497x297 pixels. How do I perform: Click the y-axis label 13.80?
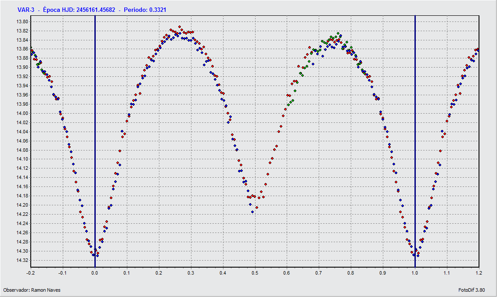click(22, 22)
